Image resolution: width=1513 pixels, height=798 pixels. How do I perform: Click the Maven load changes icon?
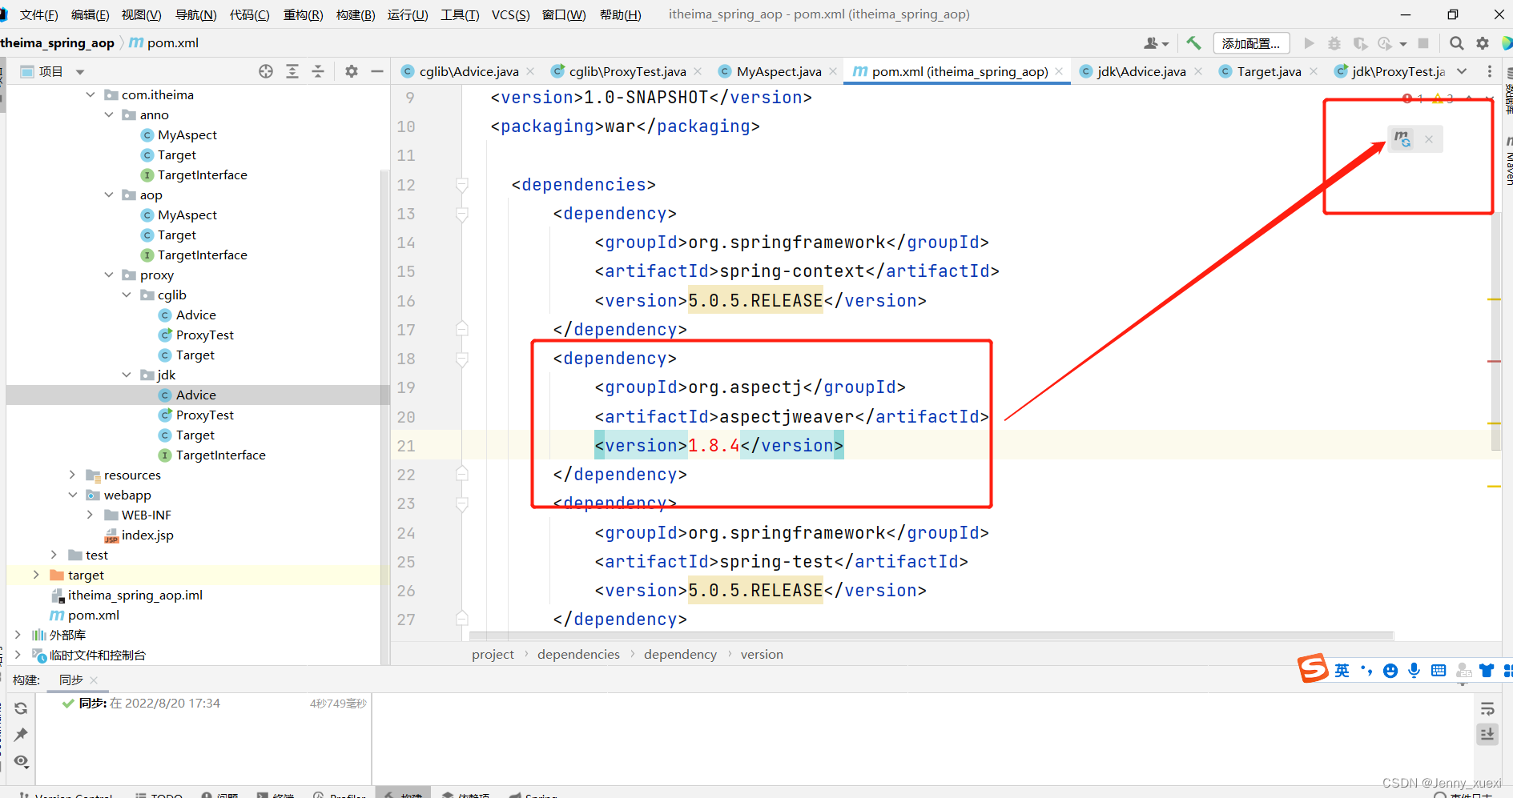click(x=1401, y=138)
